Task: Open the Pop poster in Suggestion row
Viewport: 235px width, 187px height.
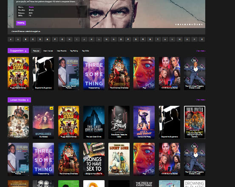Action: point(144,73)
